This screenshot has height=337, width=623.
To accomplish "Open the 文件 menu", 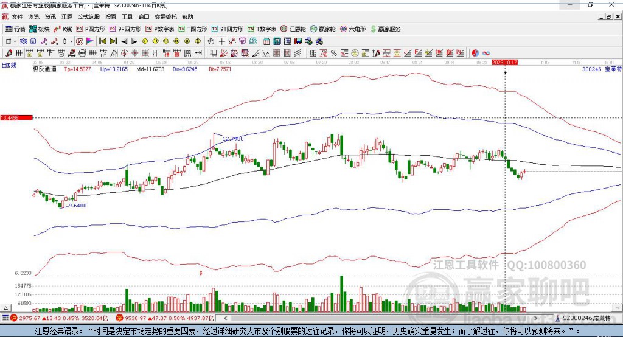I will (17, 16).
